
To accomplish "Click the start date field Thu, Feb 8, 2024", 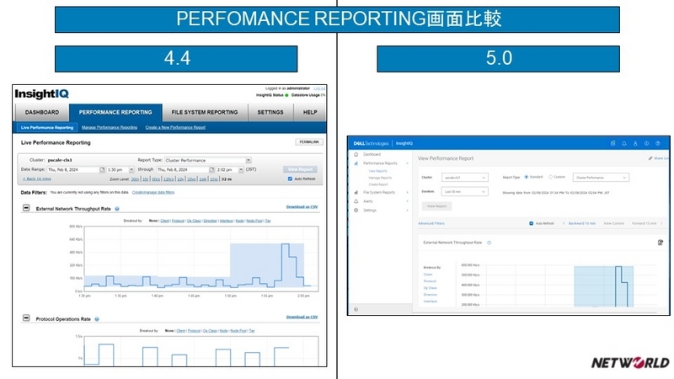I will [73, 170].
